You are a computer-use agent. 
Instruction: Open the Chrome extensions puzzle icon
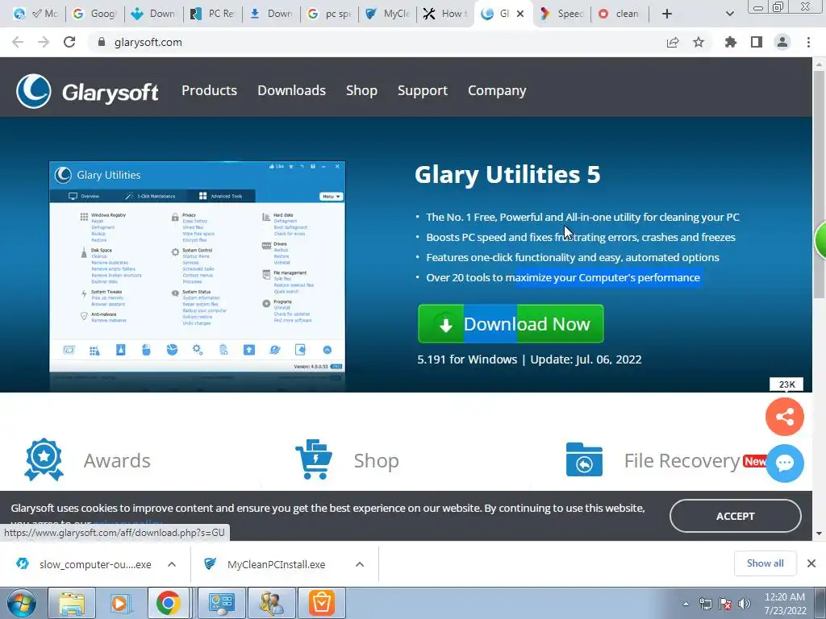pos(731,42)
